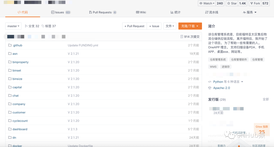274x147 pixels.
Task: Click the folder icon for the asn directory
Action: 10,54
